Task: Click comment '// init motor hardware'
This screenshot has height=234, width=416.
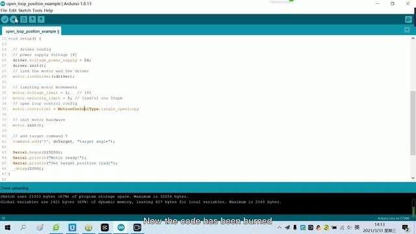Action: tap(39, 120)
